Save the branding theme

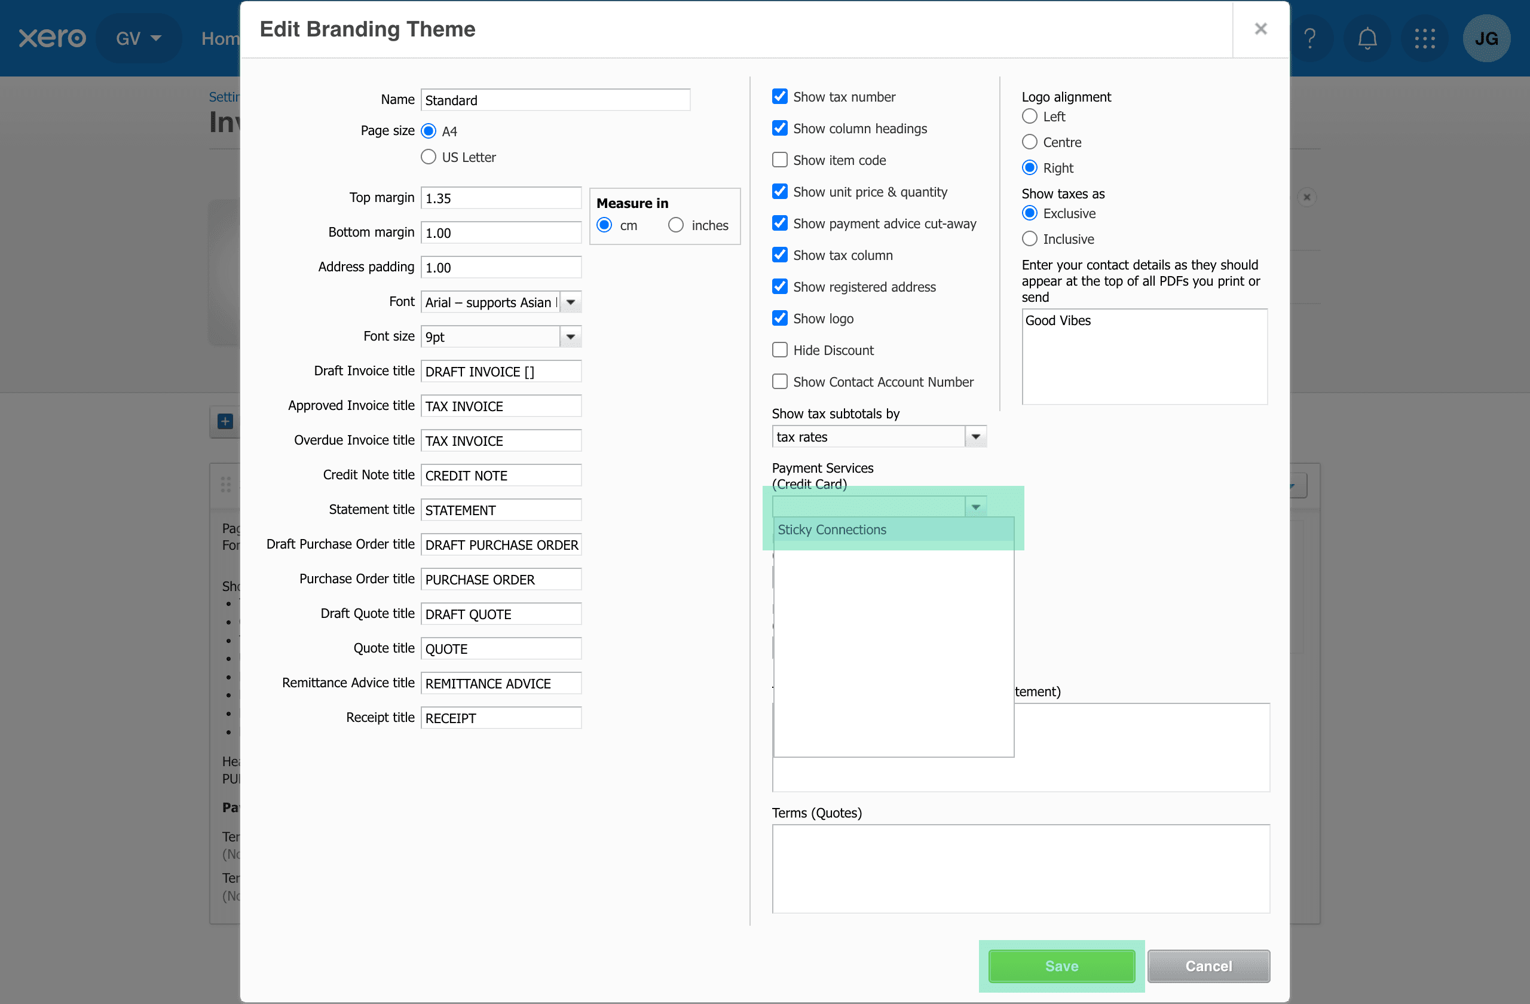[1061, 966]
